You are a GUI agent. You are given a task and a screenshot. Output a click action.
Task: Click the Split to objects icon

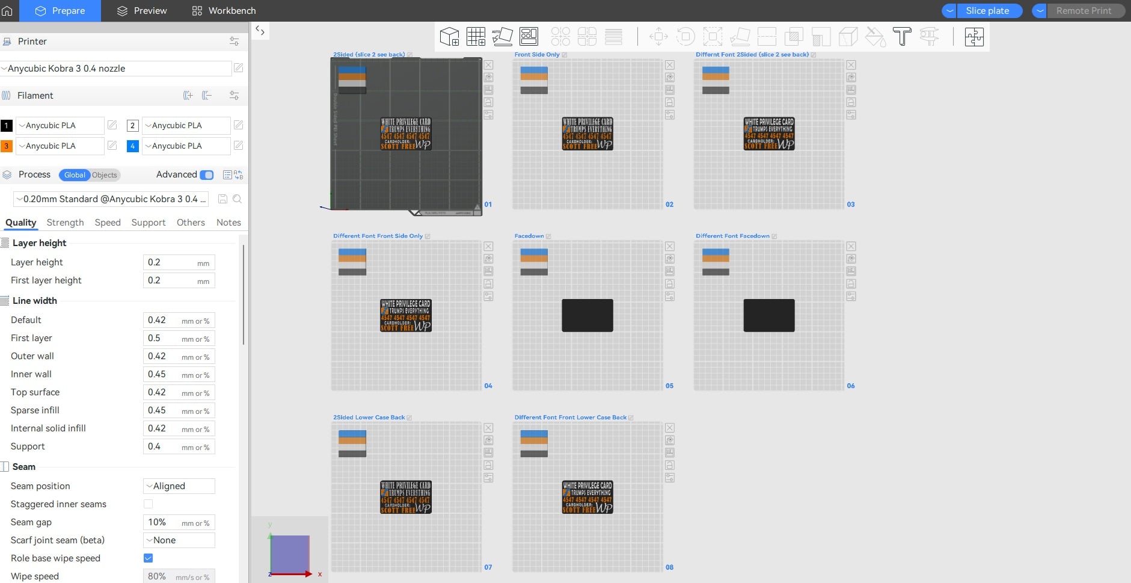[x=560, y=37]
